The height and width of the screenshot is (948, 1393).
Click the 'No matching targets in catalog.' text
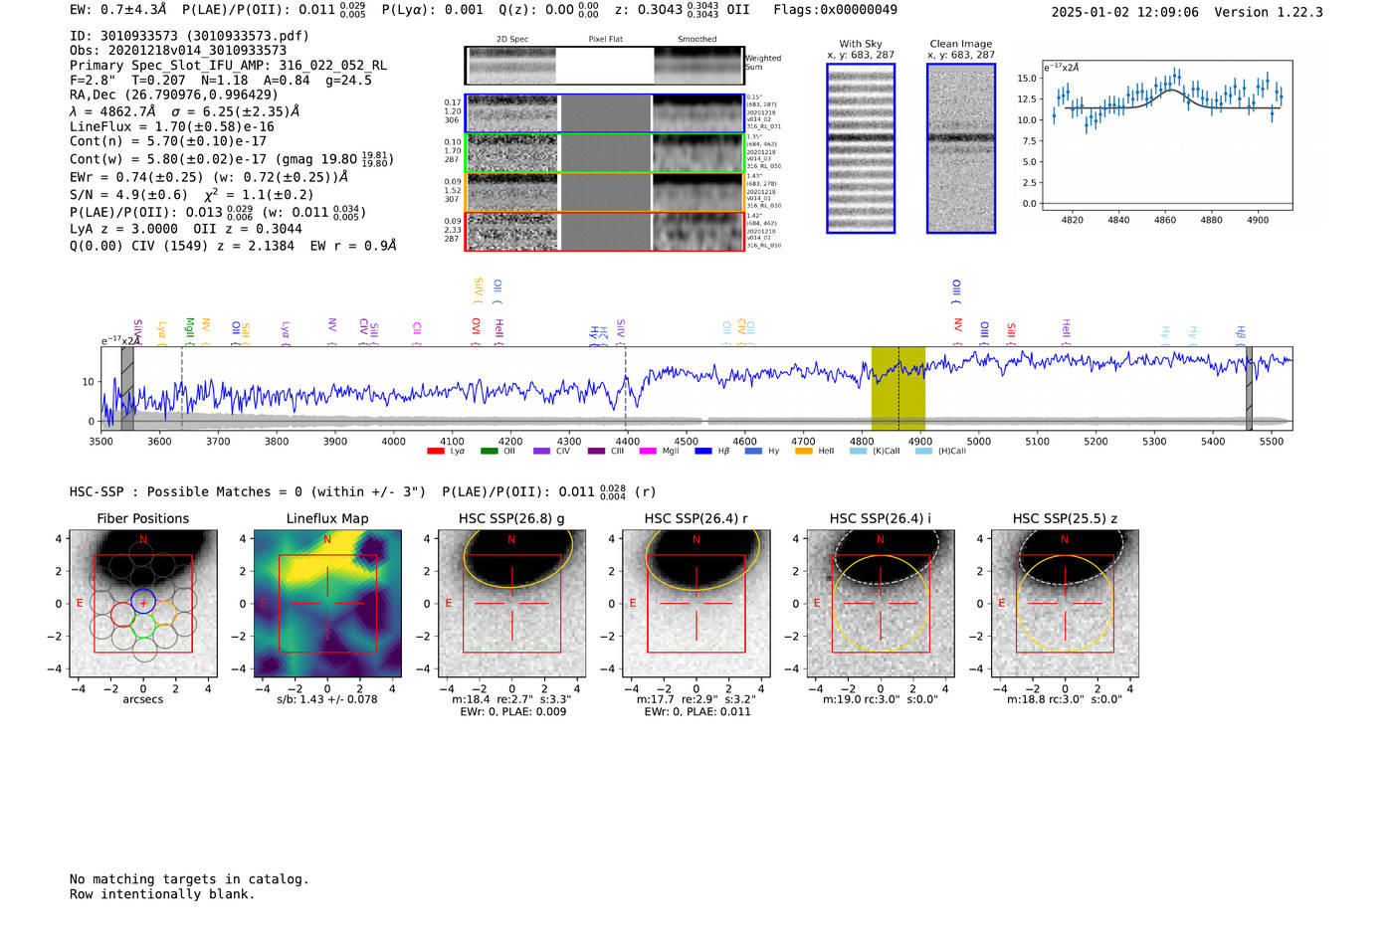click(x=189, y=879)
